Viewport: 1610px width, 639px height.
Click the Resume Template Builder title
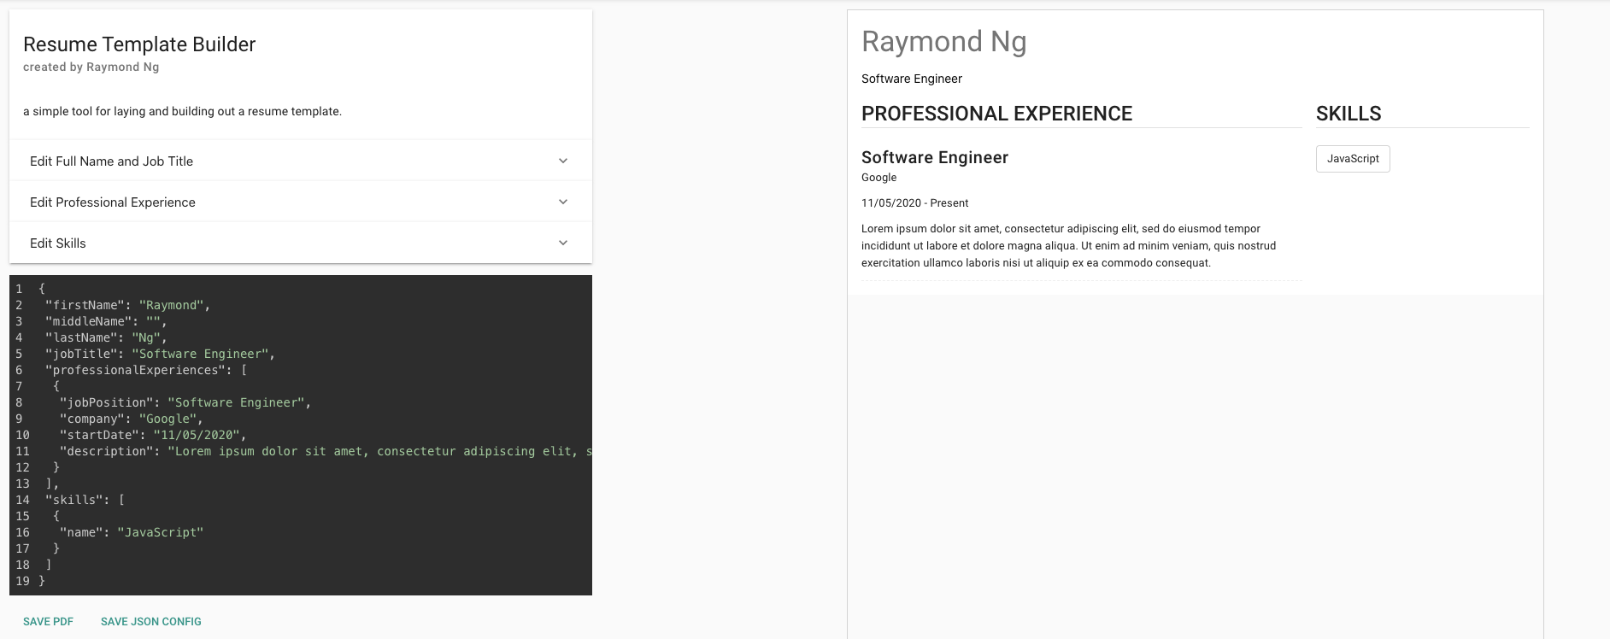139,44
